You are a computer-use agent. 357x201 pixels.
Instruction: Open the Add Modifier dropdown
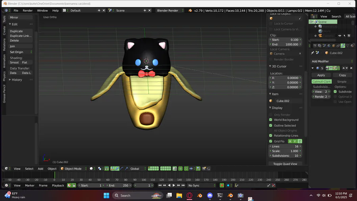(x=332, y=61)
